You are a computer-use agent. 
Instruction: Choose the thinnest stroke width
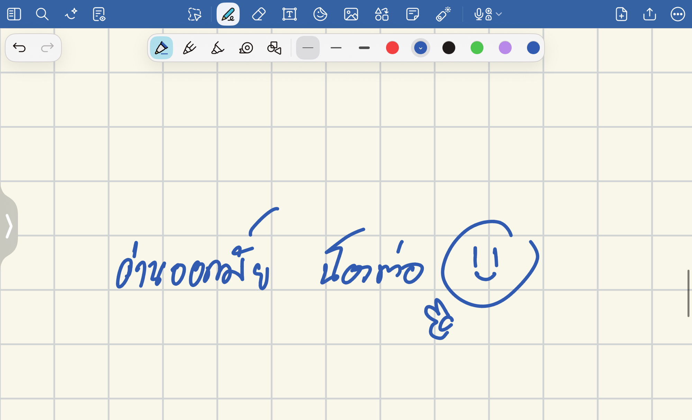[x=308, y=48]
